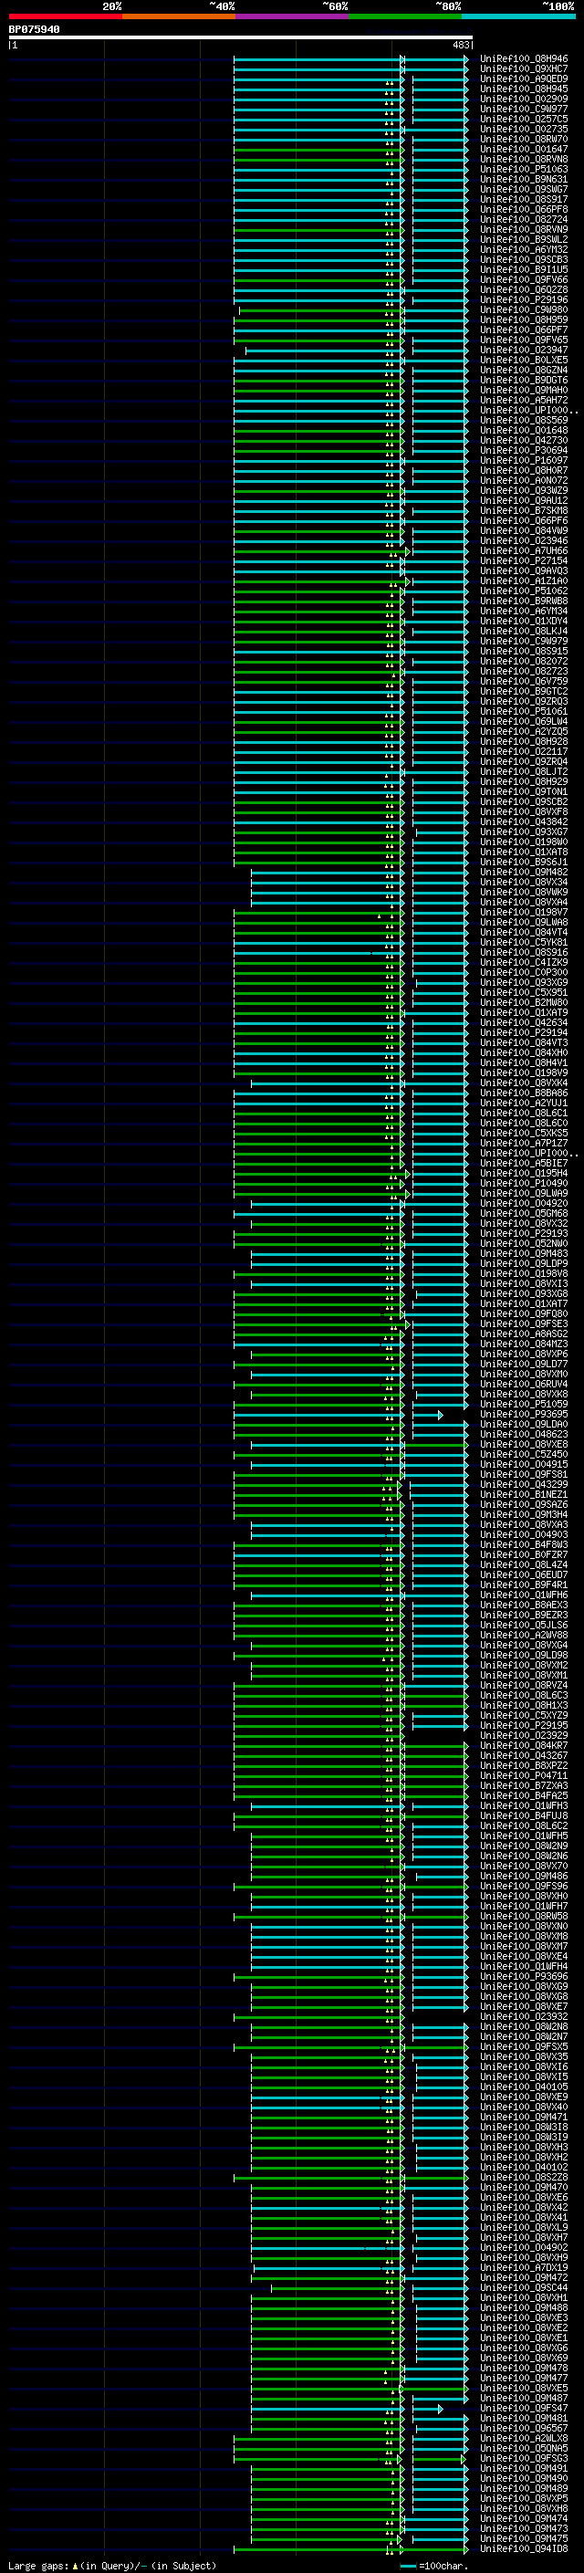Select the UniRef100_P29196 label
This screenshot has width=584, height=2573.
point(524,299)
